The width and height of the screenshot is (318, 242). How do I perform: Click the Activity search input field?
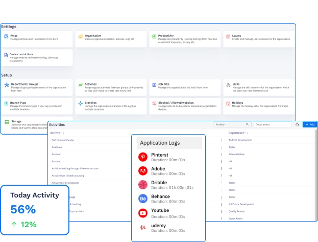tap(229, 124)
